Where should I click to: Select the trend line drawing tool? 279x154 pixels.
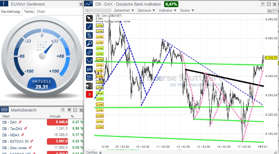(89, 27)
